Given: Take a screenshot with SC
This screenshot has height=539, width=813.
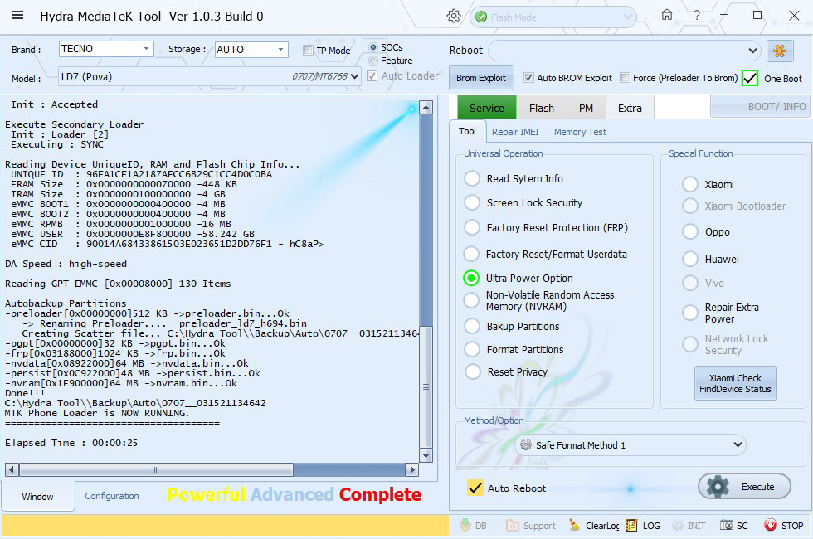Looking at the screenshot, I should pyautogui.click(x=734, y=526).
